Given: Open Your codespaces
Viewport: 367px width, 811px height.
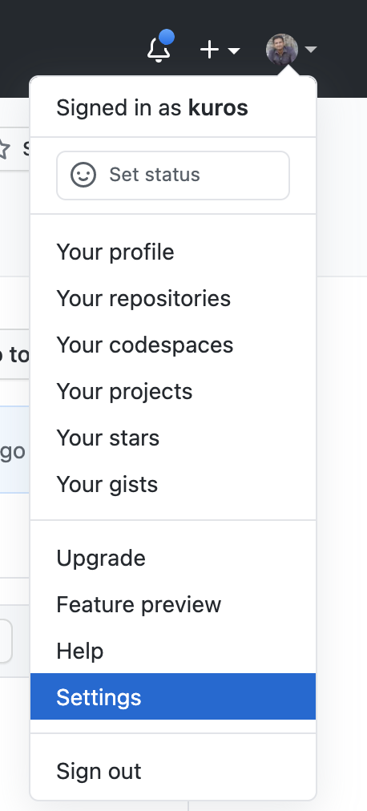Looking at the screenshot, I should (173, 345).
